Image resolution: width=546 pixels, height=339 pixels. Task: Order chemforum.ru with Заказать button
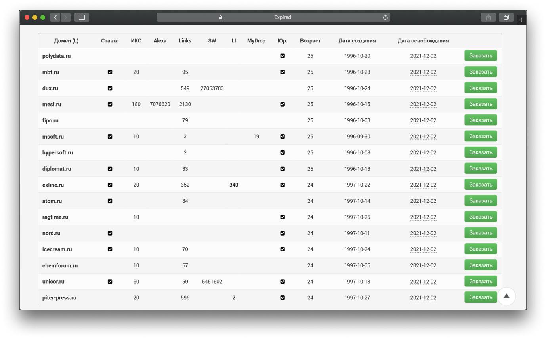tap(481, 265)
